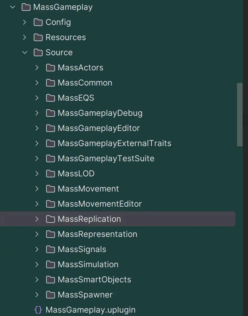Collapse the Source folder chevron
This screenshot has height=316, width=248.
click(x=25, y=52)
